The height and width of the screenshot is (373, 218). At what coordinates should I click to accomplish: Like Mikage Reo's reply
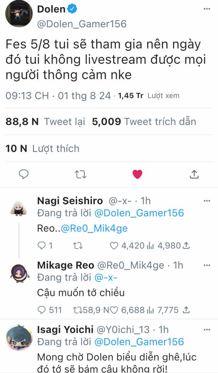[x=114, y=310]
